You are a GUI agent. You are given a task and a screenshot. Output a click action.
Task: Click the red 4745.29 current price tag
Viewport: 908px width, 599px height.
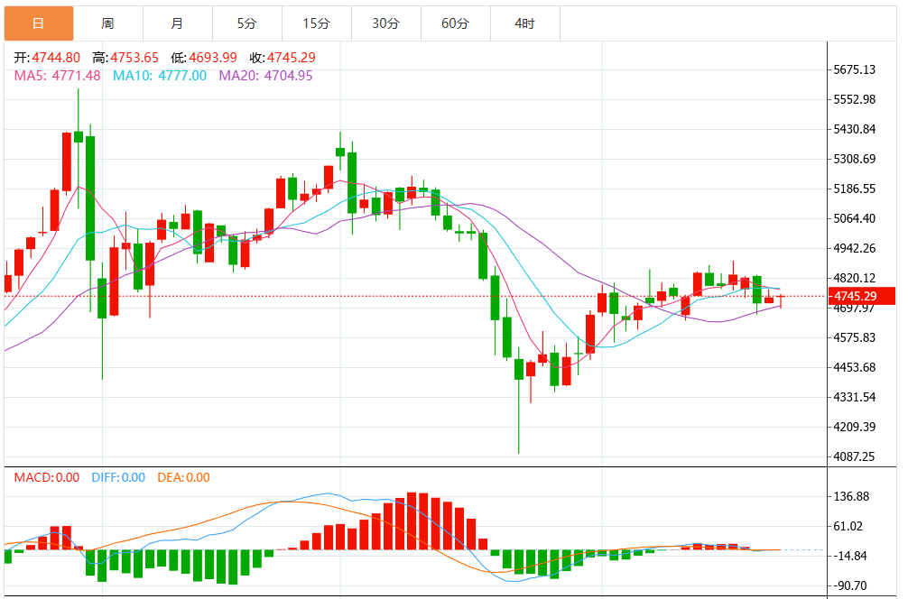(861, 296)
